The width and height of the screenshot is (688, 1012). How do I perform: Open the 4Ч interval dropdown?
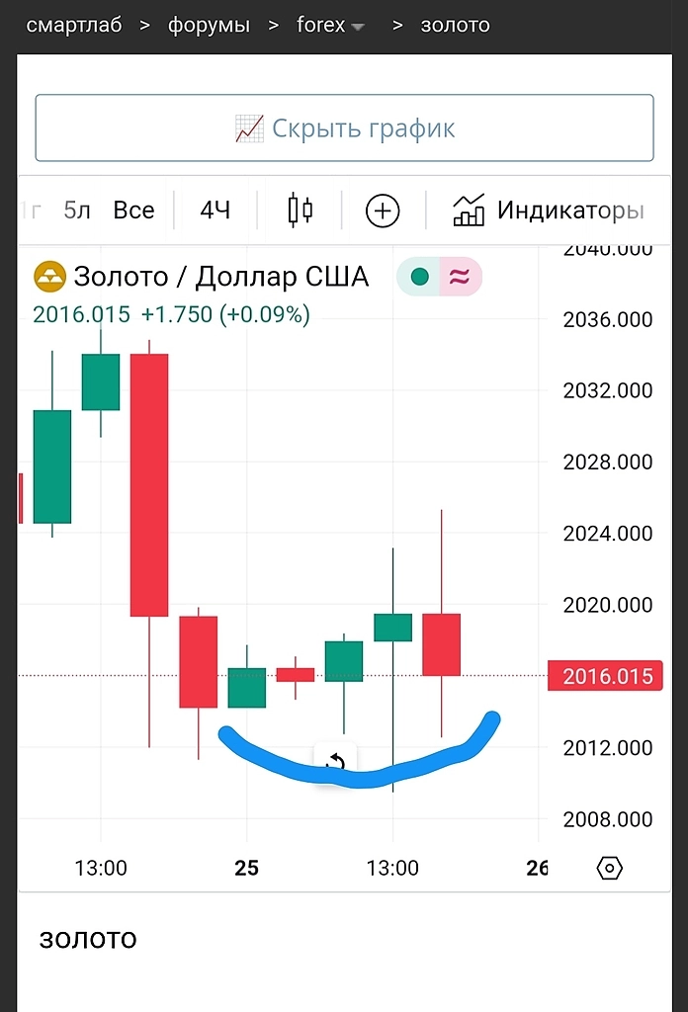pos(215,210)
